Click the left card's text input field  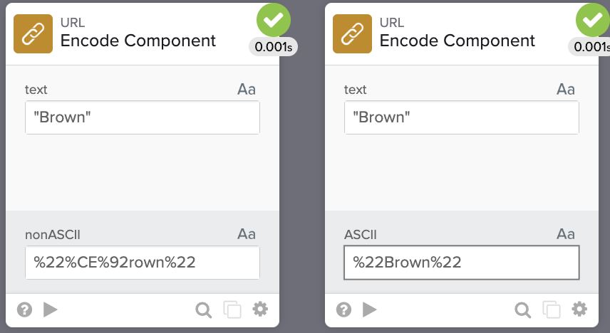(x=142, y=117)
